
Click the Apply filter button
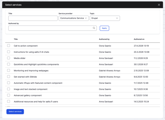coord(104,28)
